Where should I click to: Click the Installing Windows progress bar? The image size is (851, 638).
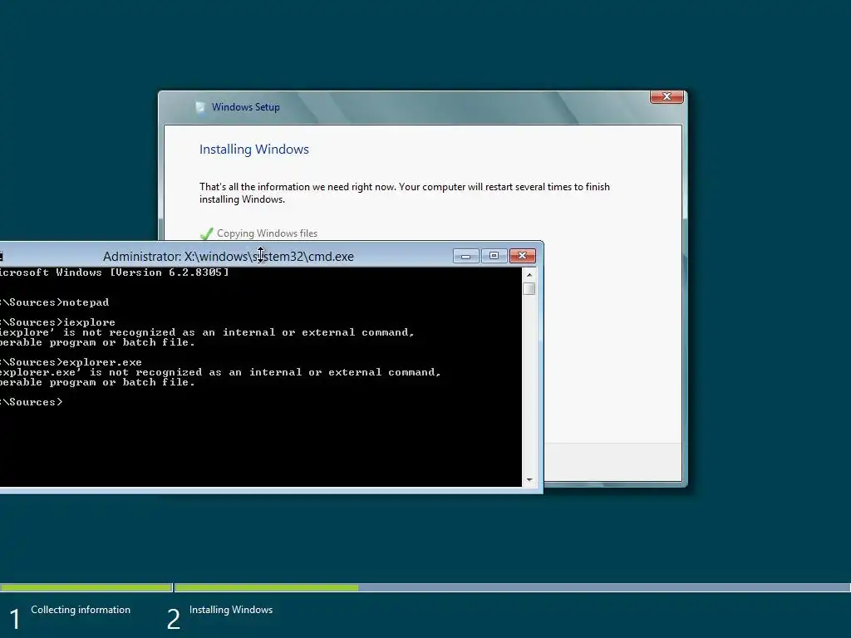point(512,587)
